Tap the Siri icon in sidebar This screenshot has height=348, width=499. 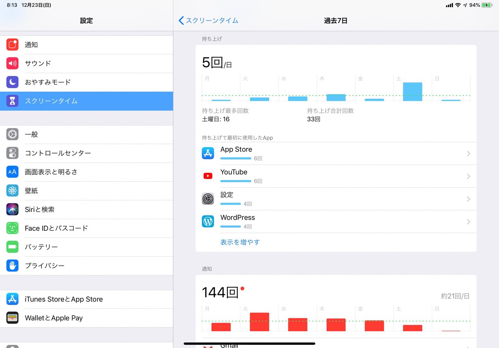click(12, 209)
